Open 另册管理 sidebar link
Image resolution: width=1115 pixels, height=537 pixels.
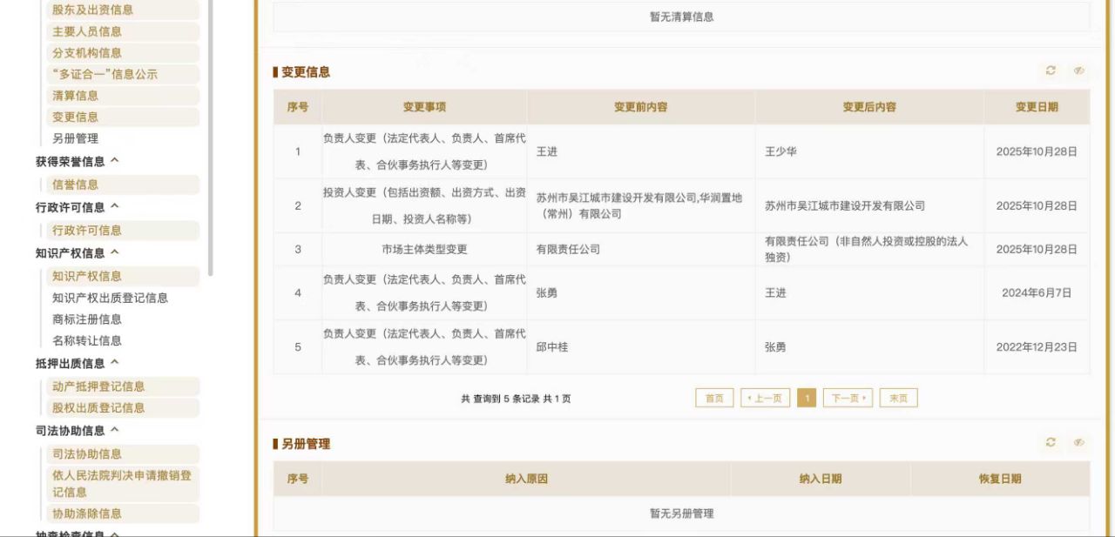[x=75, y=138]
